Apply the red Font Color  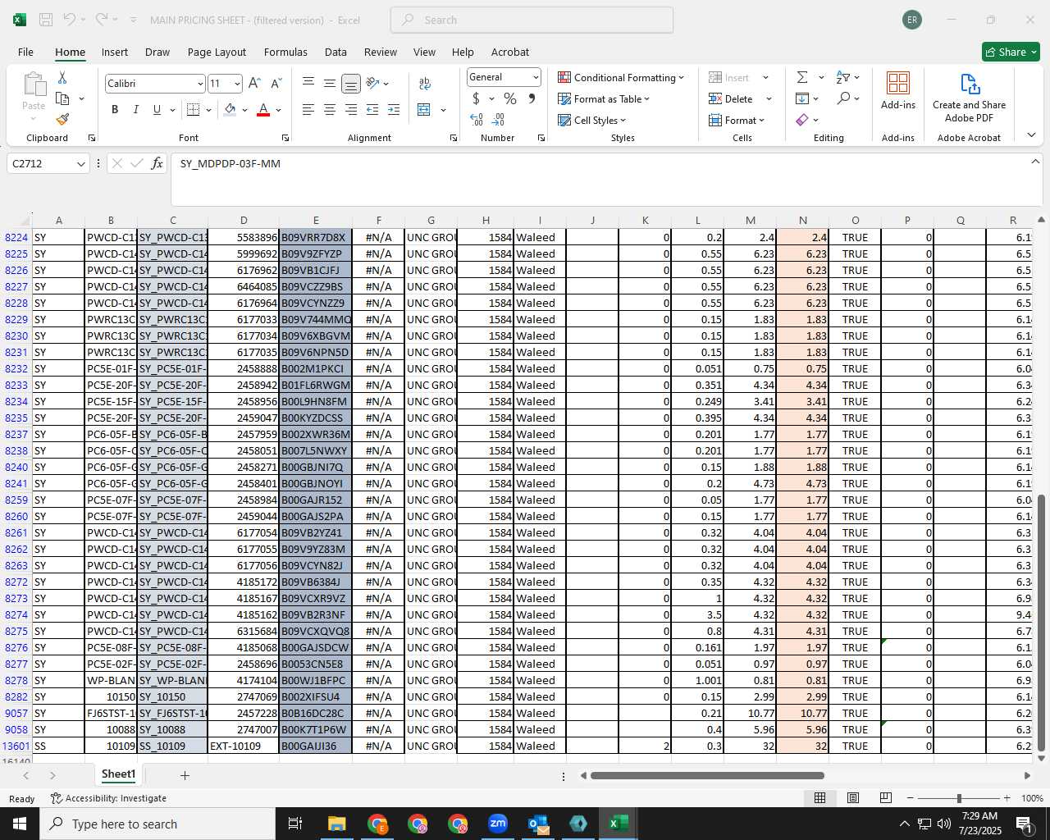(263, 109)
